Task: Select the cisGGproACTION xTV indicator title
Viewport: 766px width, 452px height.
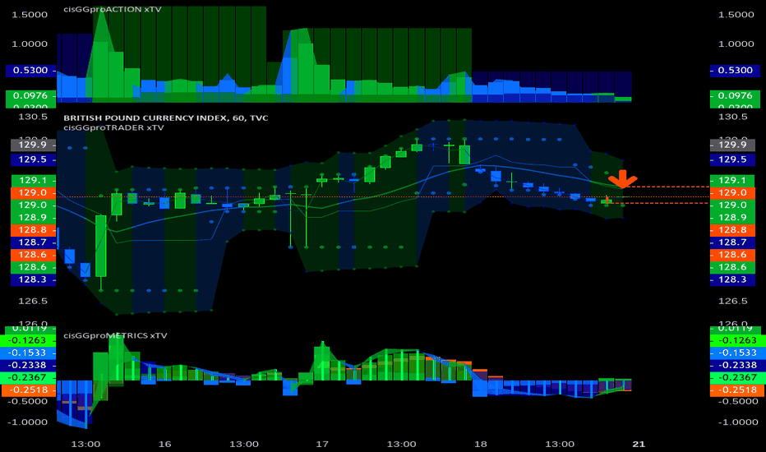Action: [x=113, y=9]
